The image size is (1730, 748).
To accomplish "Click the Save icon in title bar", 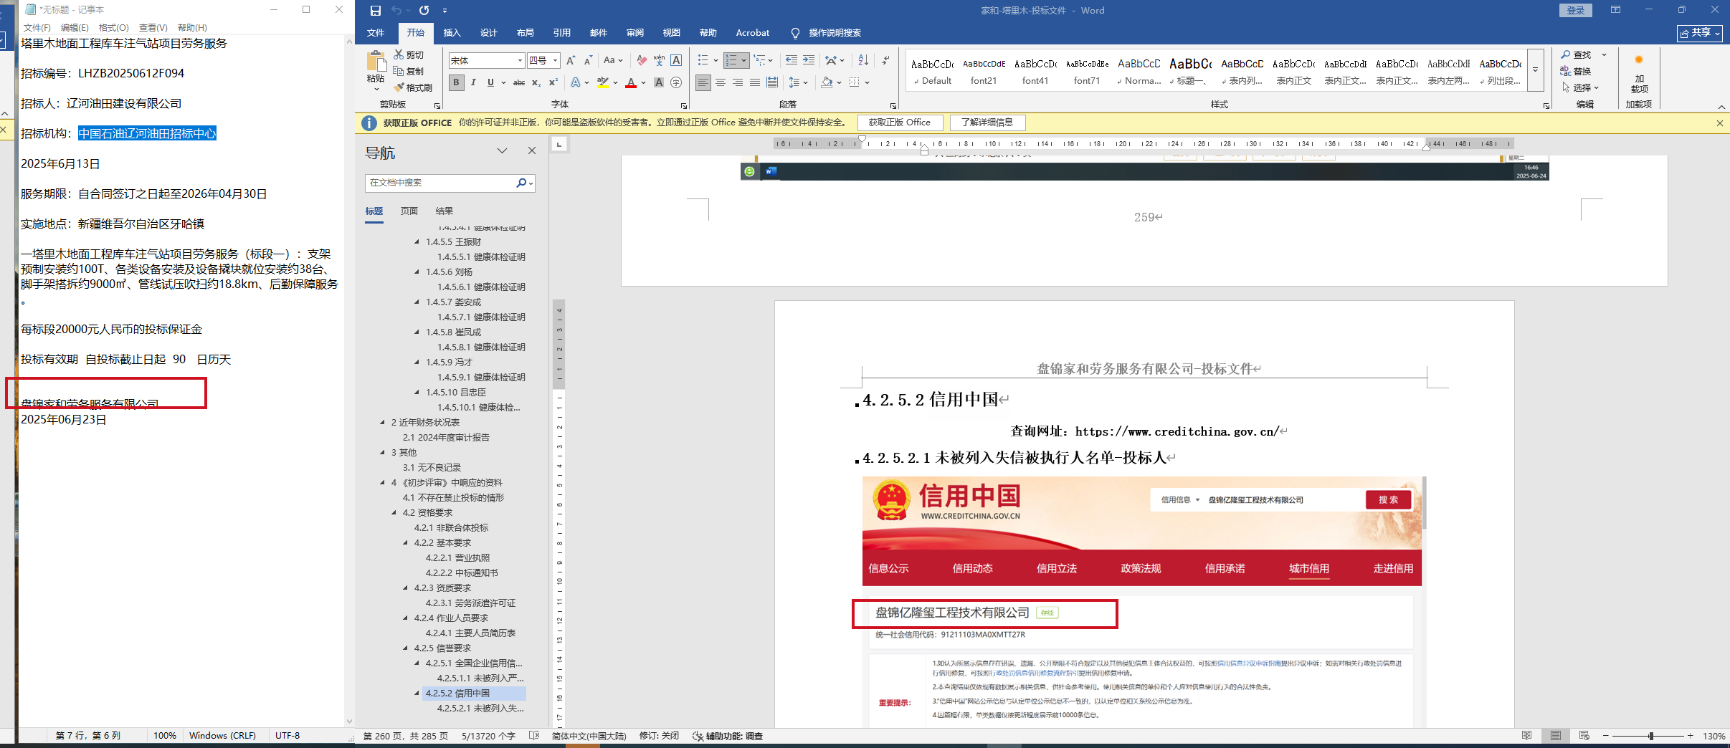I will 375,11.
